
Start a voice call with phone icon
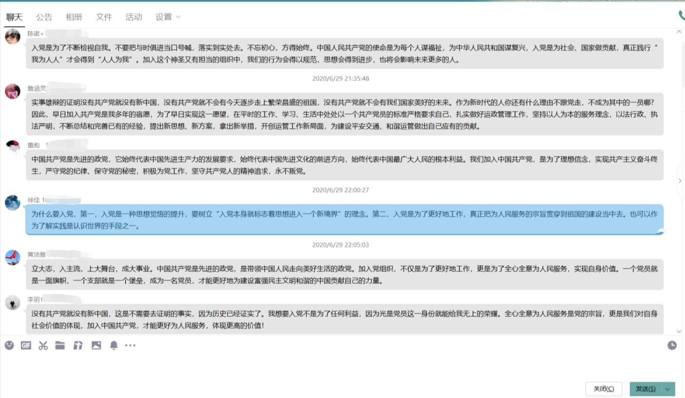click(x=681, y=16)
